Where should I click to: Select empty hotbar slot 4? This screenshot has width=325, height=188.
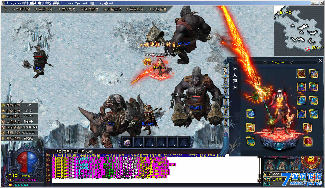[x=161, y=142]
